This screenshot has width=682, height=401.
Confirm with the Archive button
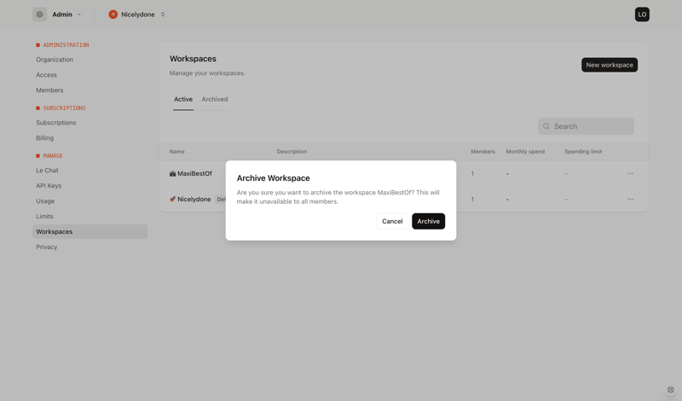pyautogui.click(x=428, y=221)
